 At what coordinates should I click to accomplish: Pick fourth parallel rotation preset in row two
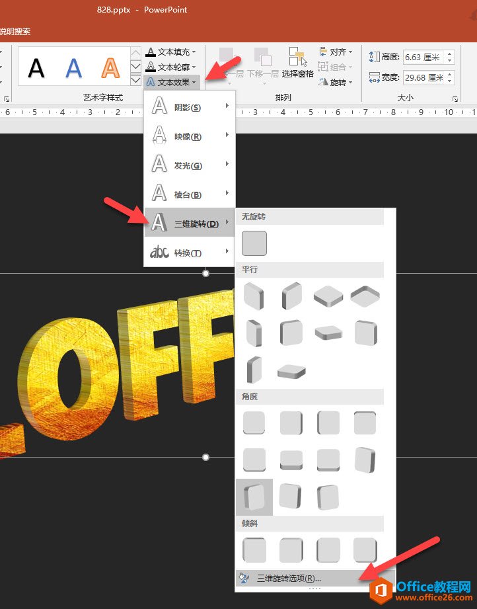click(x=365, y=333)
